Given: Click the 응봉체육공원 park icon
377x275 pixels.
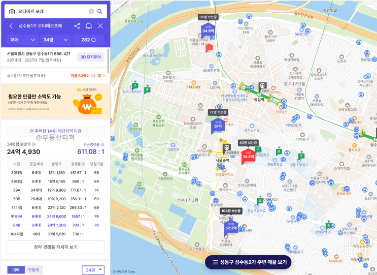Looking at the screenshot, I should (x=133, y=17).
